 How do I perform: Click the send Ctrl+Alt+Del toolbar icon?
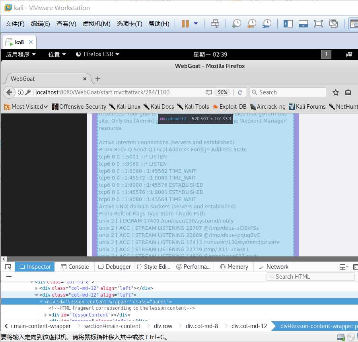click(x=215, y=23)
